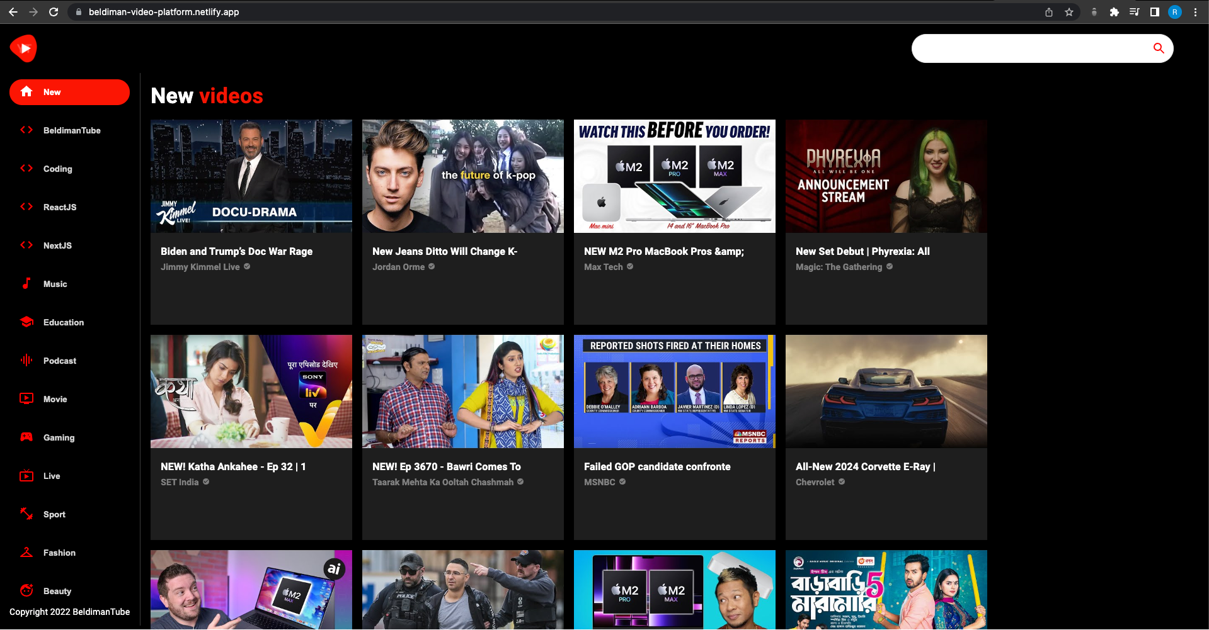Open Bengali movie poster thumbnail

[x=886, y=590]
